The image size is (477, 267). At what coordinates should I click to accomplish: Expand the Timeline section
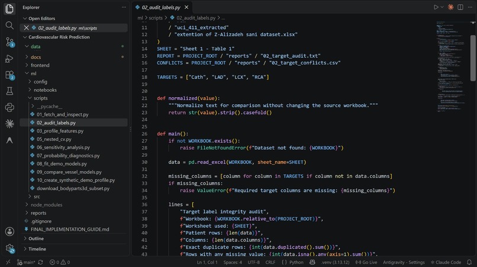(x=25, y=249)
